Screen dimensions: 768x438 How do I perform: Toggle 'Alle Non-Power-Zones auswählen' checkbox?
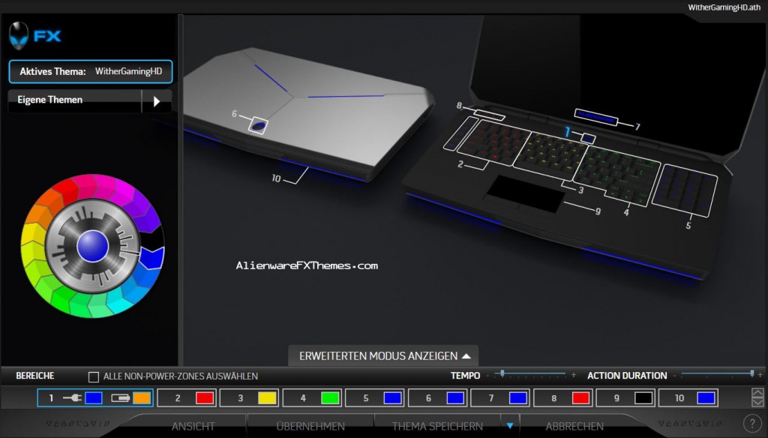(x=94, y=376)
